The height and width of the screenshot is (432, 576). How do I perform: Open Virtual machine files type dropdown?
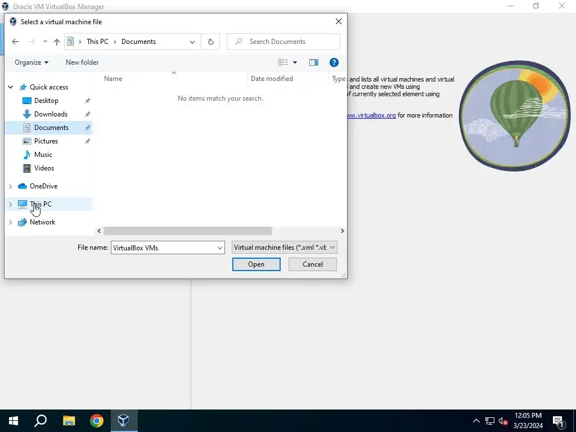[x=284, y=247]
